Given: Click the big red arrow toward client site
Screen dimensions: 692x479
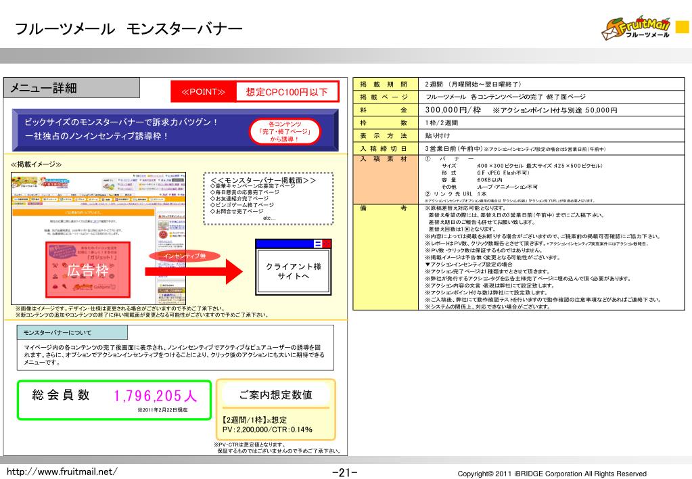Looking at the screenshot, I should pos(193,271).
